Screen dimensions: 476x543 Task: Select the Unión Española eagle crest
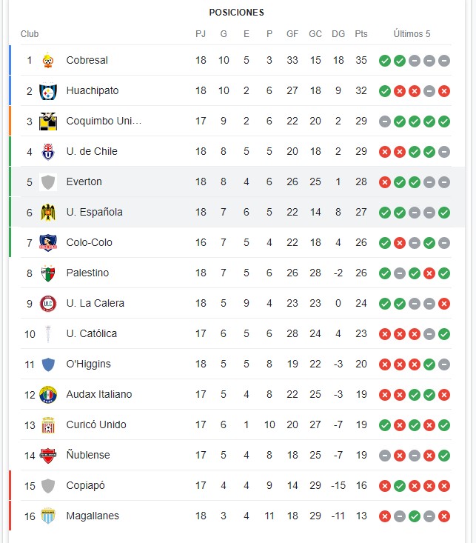point(48,213)
